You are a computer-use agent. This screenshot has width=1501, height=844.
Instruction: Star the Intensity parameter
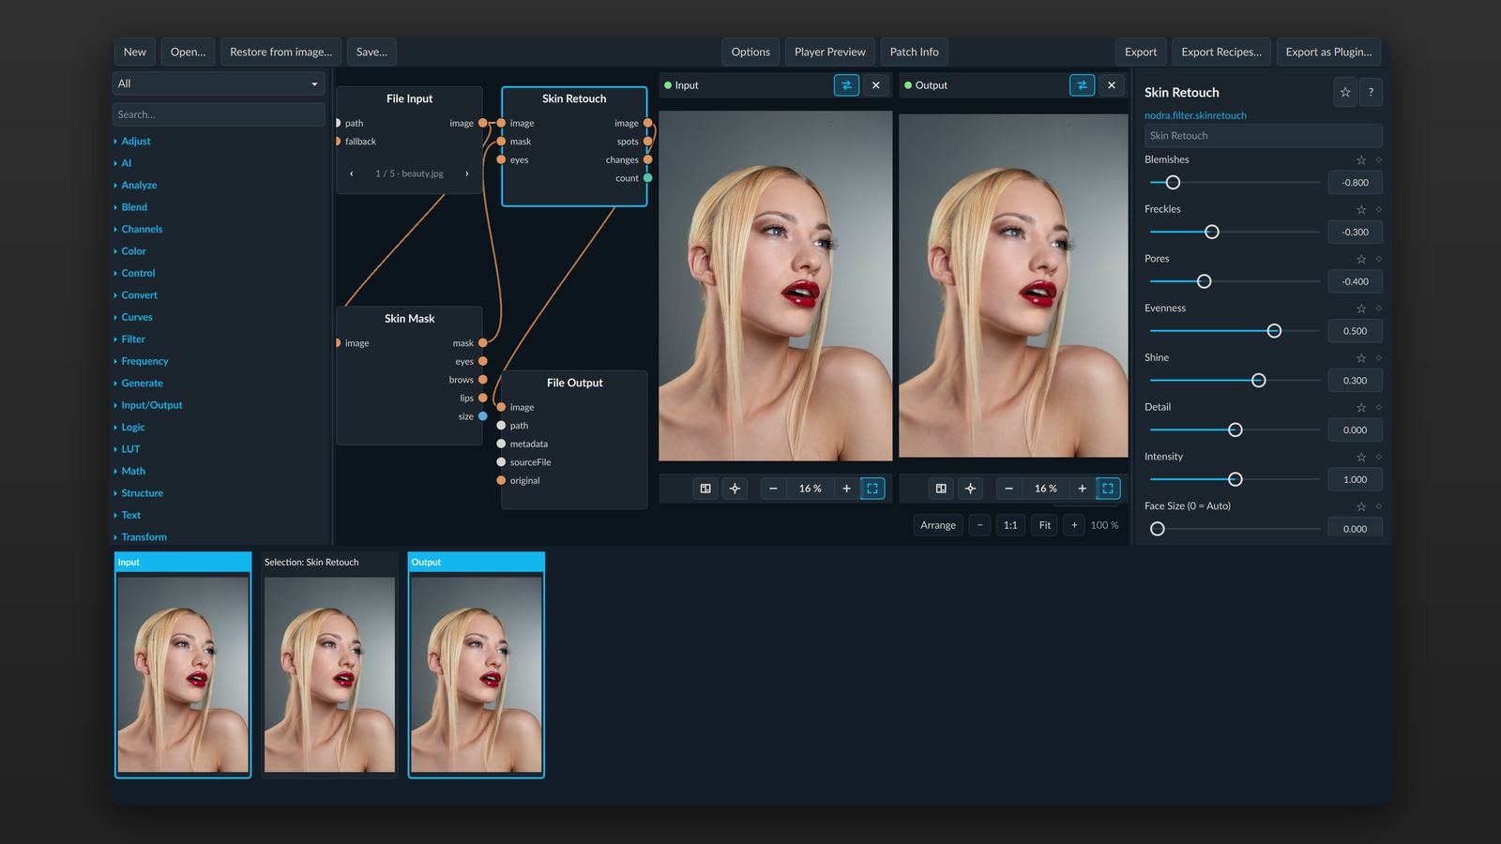pyautogui.click(x=1361, y=458)
